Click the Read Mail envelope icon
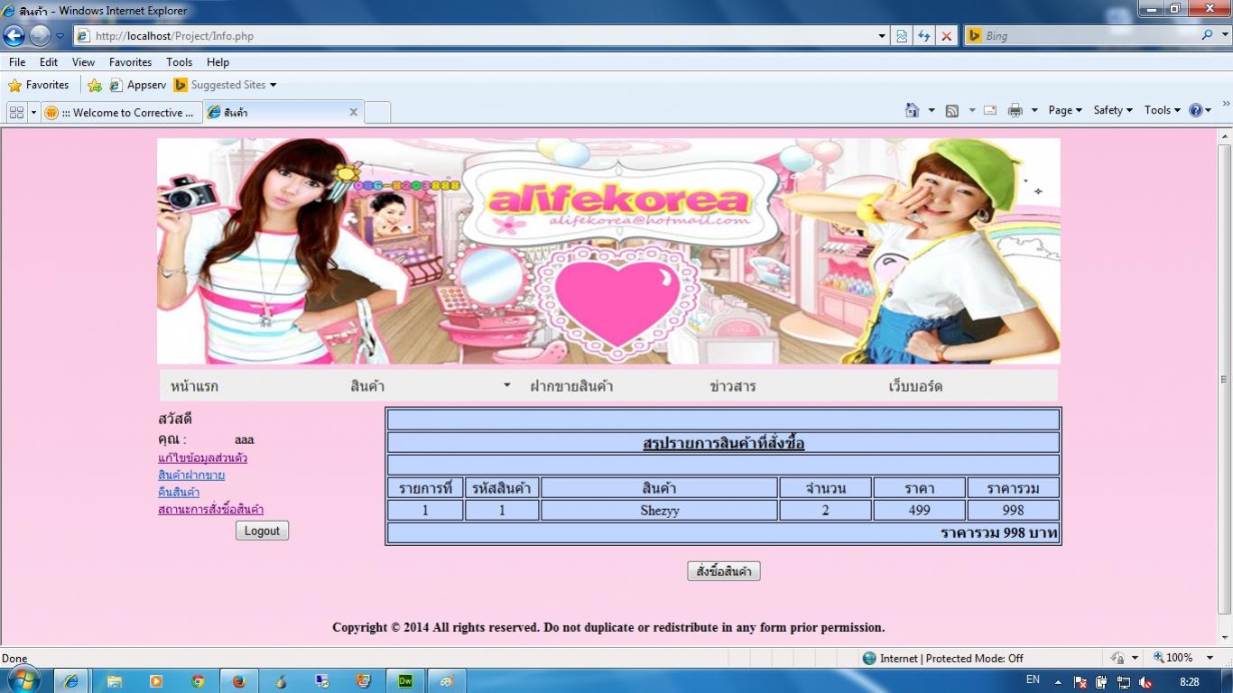1233x693 pixels. 990,110
